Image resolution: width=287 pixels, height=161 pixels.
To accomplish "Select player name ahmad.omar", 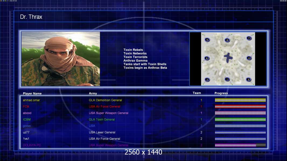I will (31, 100).
